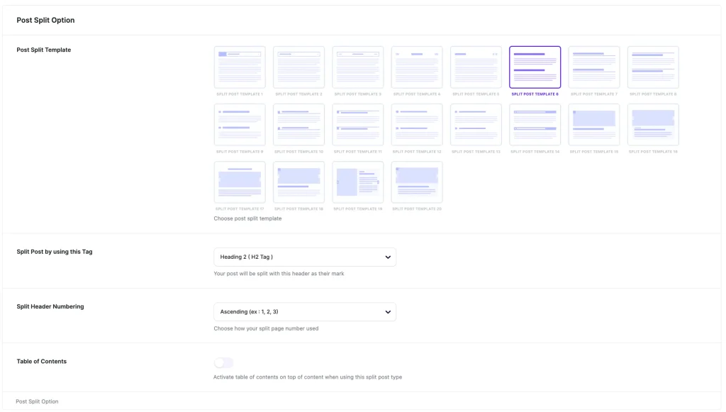Select Split Post Template 15 with image

click(x=594, y=125)
